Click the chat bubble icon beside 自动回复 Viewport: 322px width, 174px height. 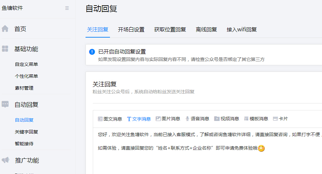click(5, 104)
